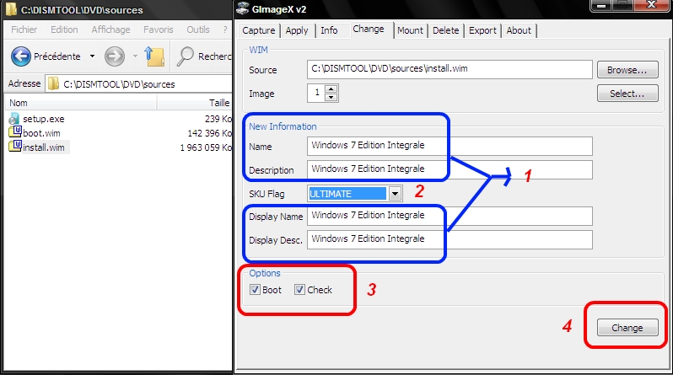Open the Affichage menu
Viewport: 673px width, 375px height.
click(x=109, y=29)
